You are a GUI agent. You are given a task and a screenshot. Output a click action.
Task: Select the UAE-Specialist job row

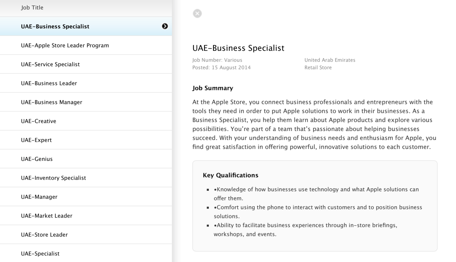click(40, 253)
